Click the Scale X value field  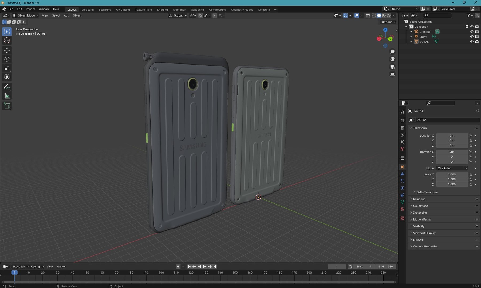pos(452,175)
